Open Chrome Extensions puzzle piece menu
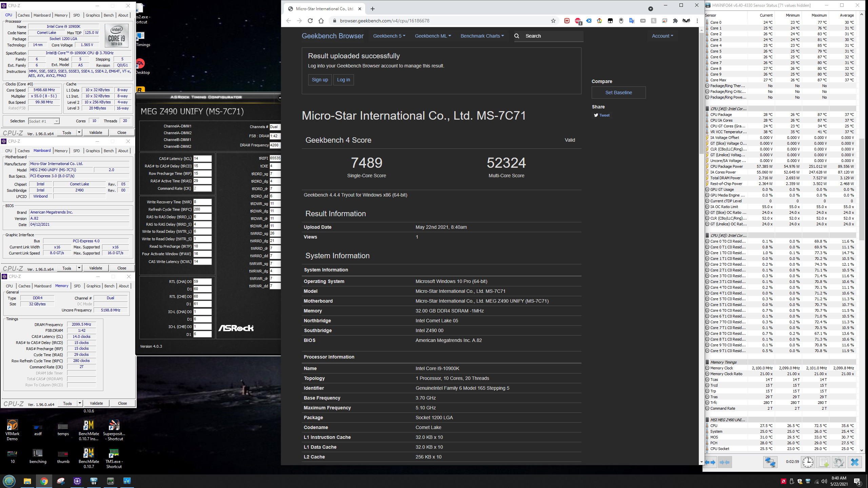868x488 pixels. (x=675, y=21)
